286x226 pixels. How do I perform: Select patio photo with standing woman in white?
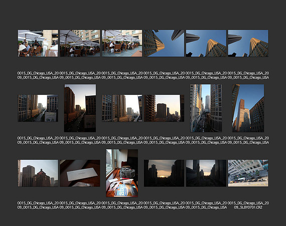(x=38, y=43)
